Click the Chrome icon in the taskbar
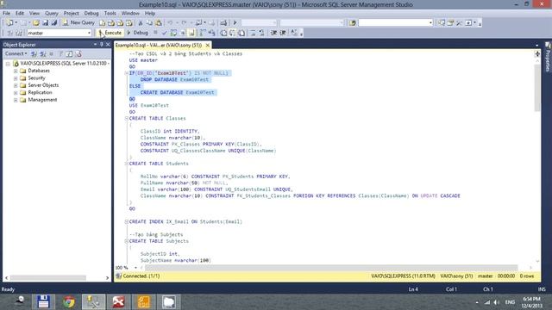This screenshot has width=552, height=310. tap(69, 301)
